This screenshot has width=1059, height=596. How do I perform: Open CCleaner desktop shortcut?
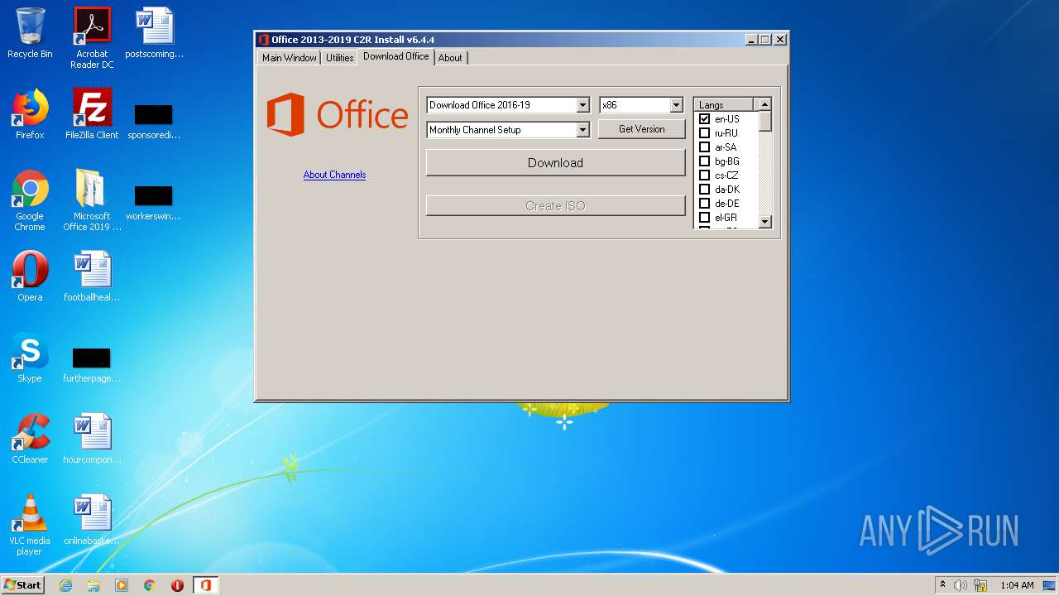click(30, 439)
